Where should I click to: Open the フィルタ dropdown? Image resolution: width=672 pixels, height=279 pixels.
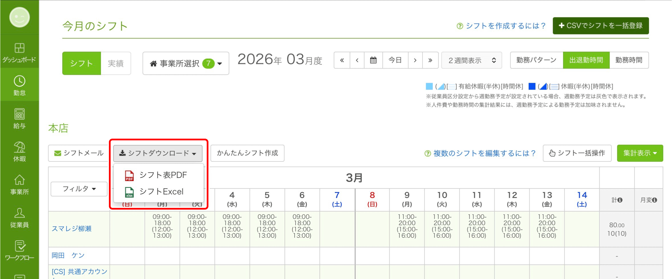pyautogui.click(x=79, y=189)
